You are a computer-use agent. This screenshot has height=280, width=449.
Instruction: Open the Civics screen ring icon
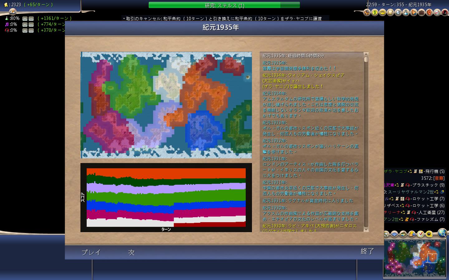383,12
